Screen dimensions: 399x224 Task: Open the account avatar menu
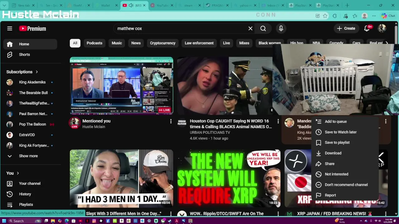click(382, 28)
